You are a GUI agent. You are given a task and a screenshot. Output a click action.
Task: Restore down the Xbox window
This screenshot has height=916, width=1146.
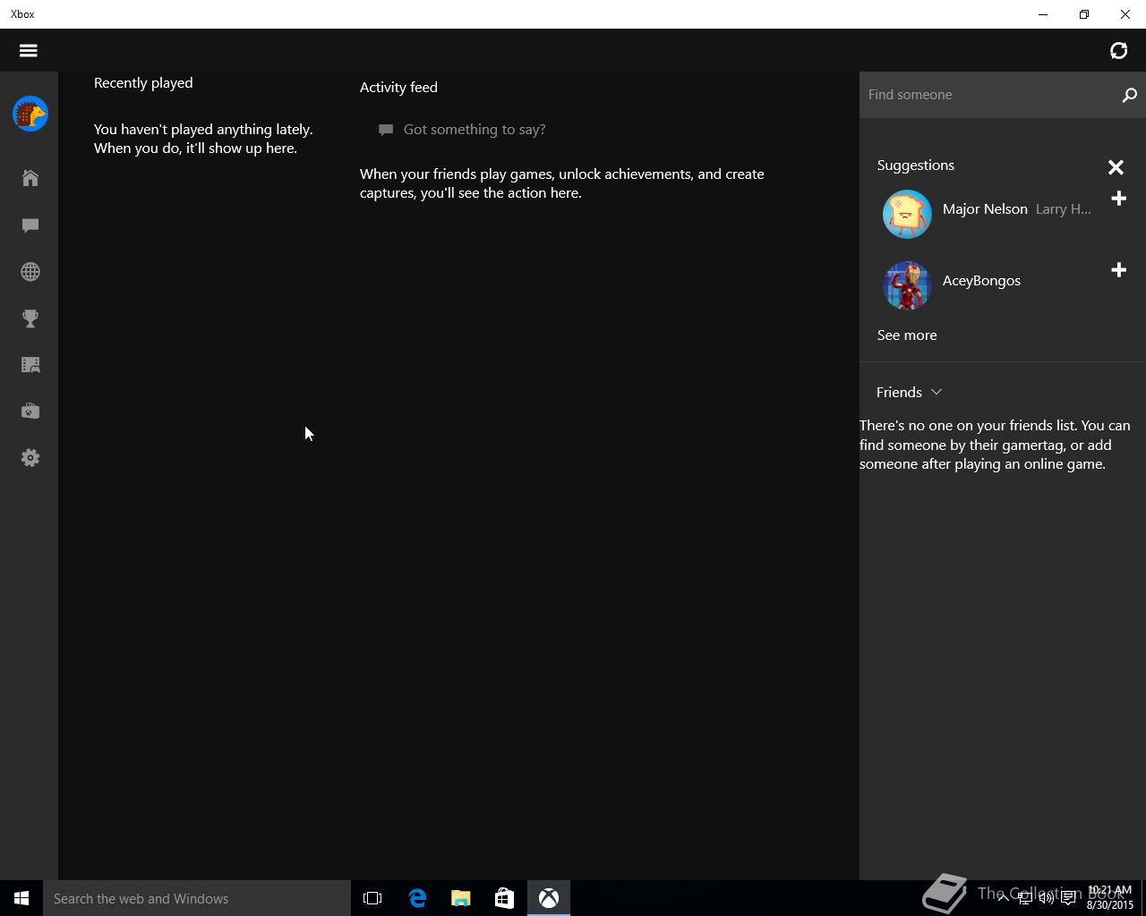(x=1084, y=14)
